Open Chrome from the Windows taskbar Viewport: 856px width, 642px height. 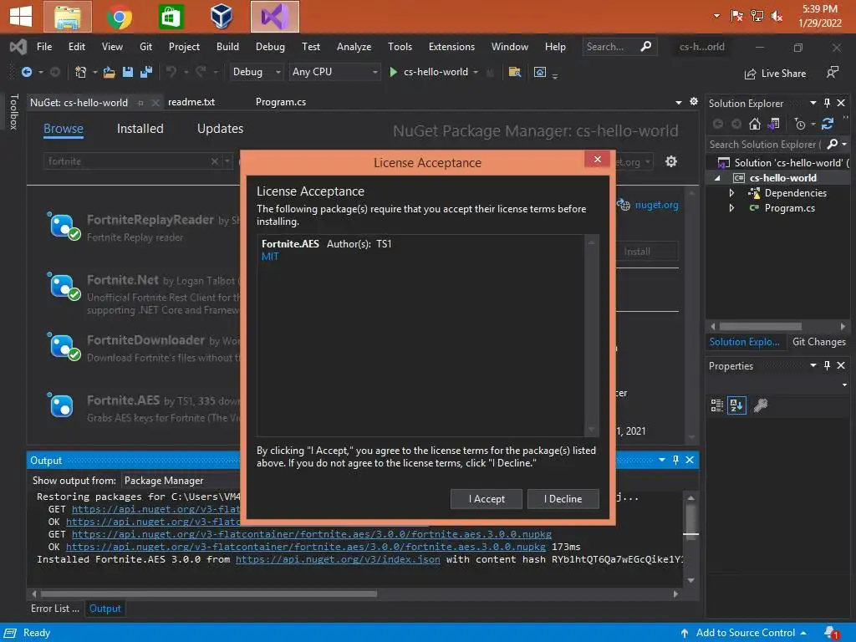120,17
